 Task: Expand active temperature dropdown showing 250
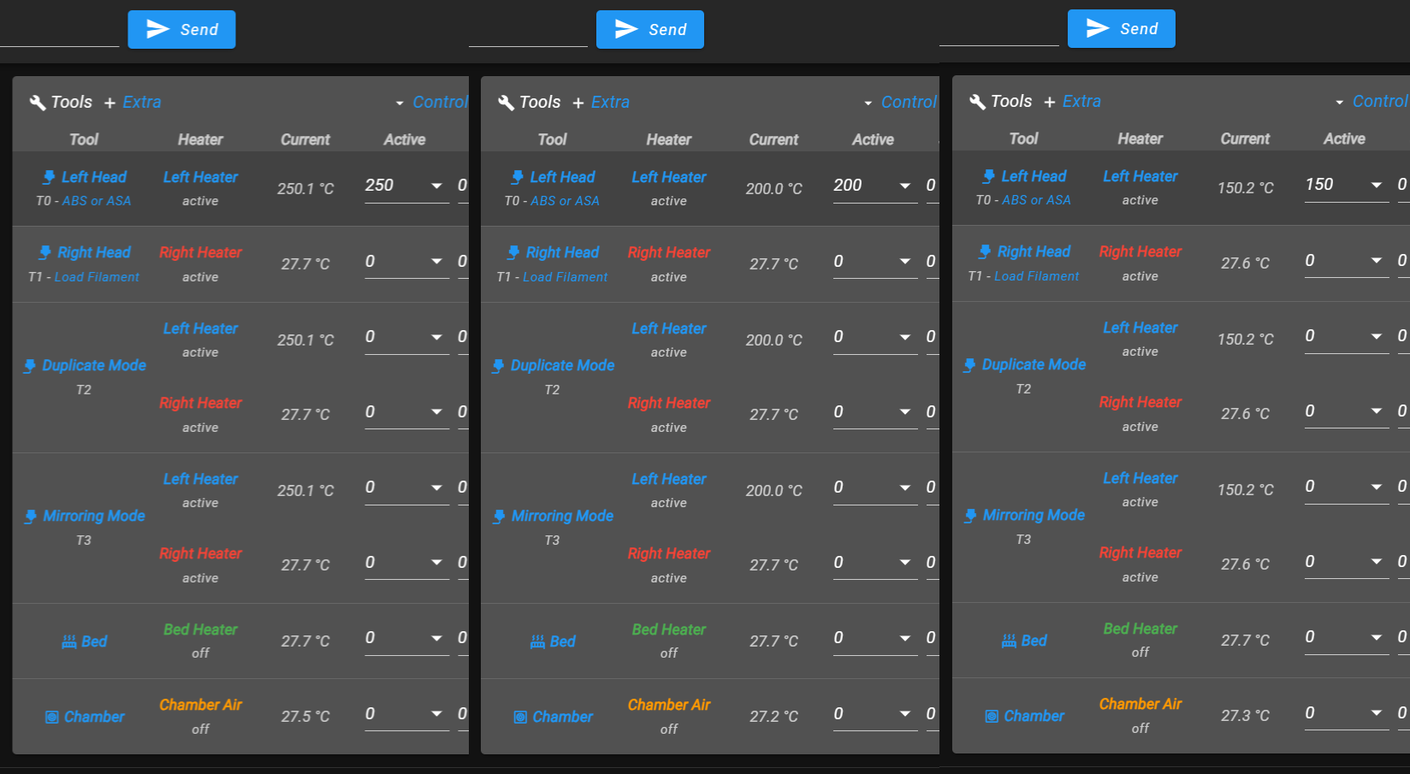tap(436, 186)
